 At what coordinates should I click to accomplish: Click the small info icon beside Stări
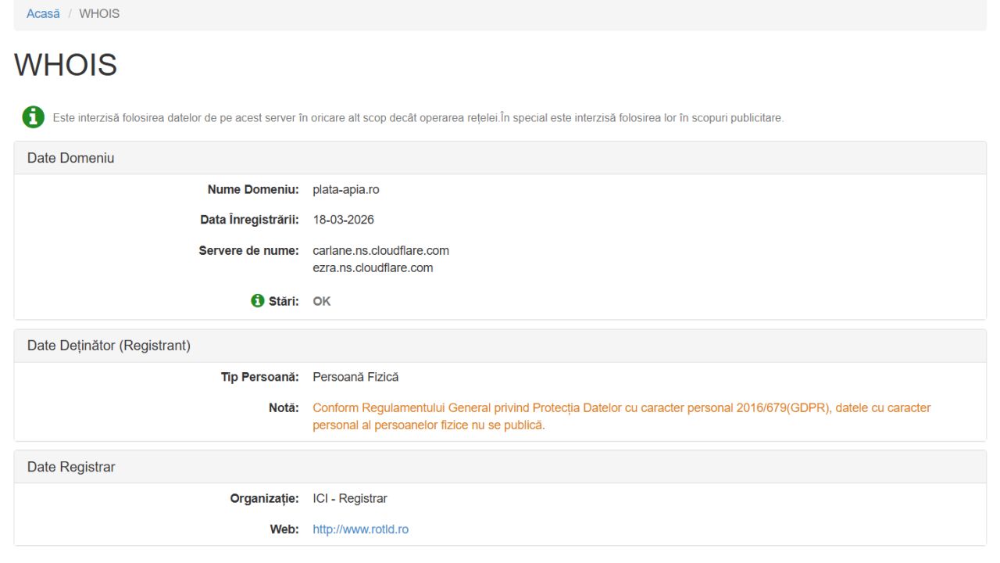click(258, 301)
